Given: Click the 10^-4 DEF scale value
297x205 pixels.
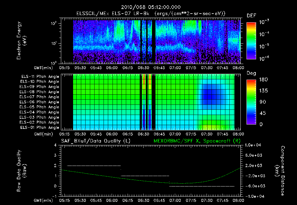Looking at the screenshot, I should [264, 34].
